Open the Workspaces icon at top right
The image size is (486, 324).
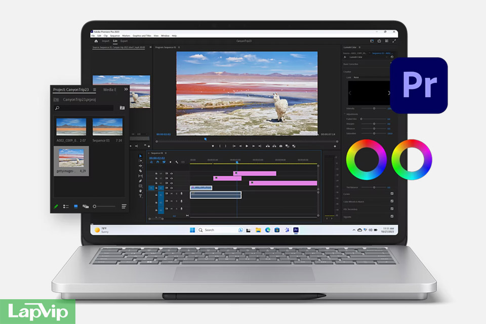pyautogui.click(x=372, y=41)
